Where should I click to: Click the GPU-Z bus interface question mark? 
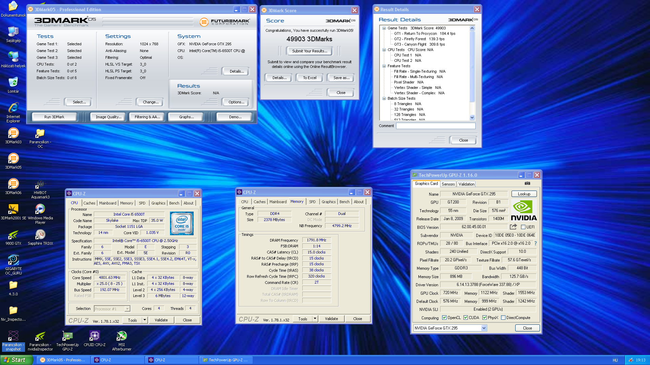(536, 243)
